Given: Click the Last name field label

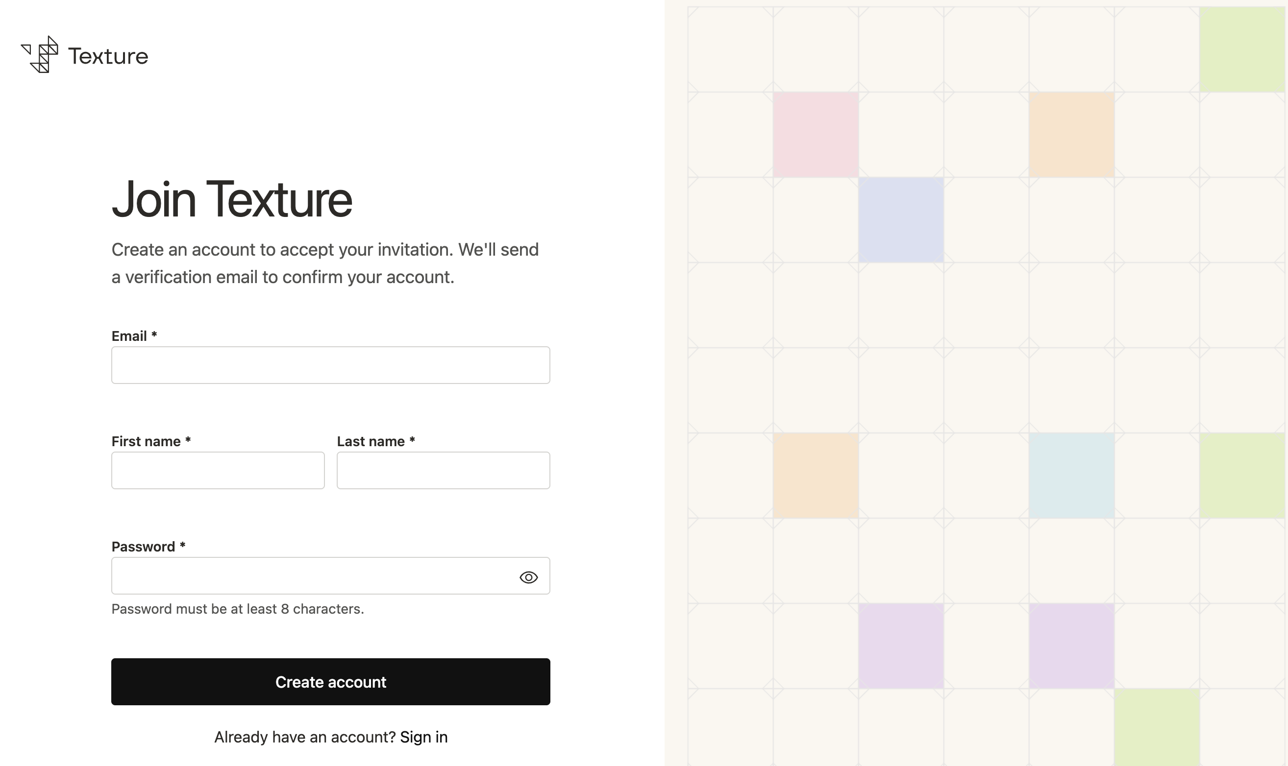Looking at the screenshot, I should click(376, 441).
